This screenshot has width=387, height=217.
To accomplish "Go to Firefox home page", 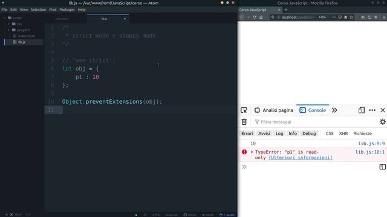I will point(261,17).
